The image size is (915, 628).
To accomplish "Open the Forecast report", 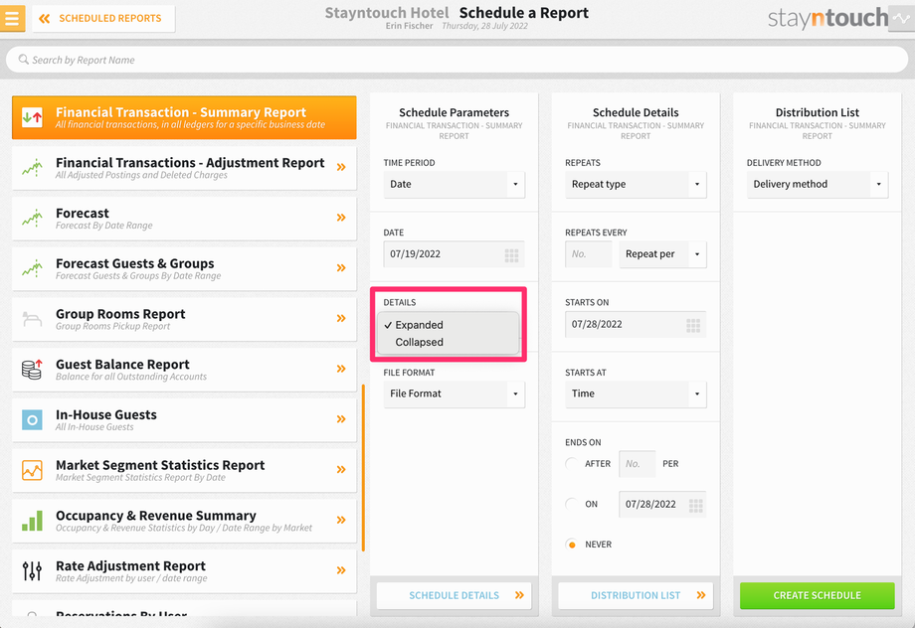I will [x=184, y=218].
